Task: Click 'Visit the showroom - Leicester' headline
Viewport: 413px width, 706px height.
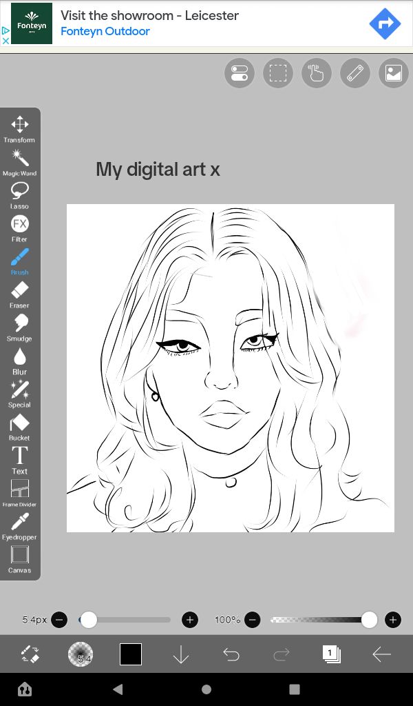Action: pyautogui.click(x=149, y=15)
